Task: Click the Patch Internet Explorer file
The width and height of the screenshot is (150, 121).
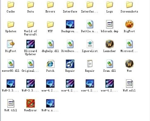Action: pos(50,64)
